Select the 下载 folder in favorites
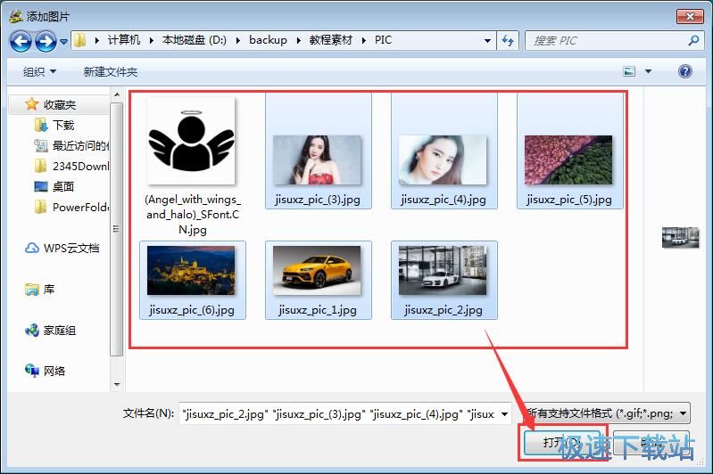 point(62,126)
